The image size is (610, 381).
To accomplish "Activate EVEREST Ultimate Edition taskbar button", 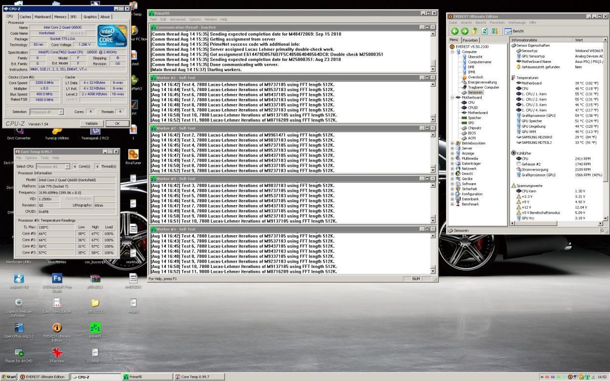I will tap(43, 377).
